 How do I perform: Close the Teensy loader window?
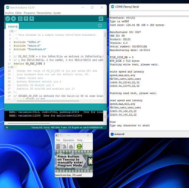point(88,135)
